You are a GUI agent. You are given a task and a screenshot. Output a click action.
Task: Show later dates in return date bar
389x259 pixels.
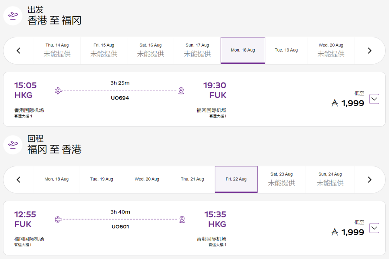point(370,179)
